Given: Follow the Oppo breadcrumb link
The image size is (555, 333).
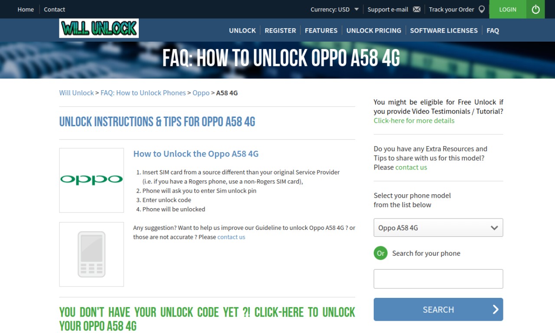Looking at the screenshot, I should click(x=201, y=93).
